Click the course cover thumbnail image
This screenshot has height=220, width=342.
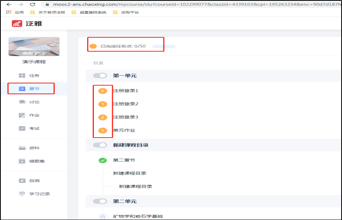point(34,47)
